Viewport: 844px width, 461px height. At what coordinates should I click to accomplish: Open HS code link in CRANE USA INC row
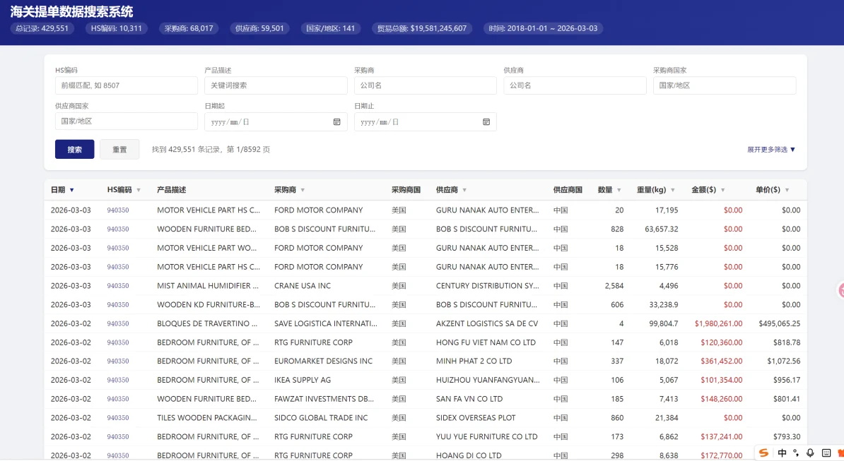coord(118,286)
